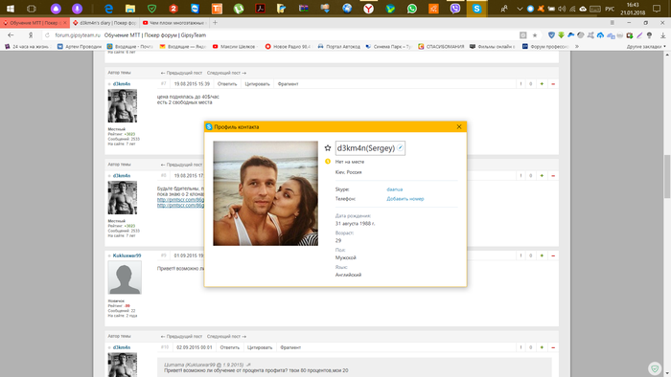
Task: Click the 'Добавить номер' phone link
Action: tap(405, 198)
